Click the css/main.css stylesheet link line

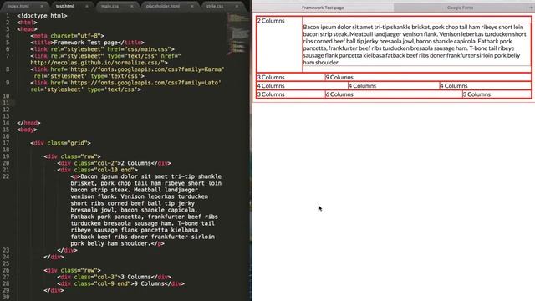coord(102,49)
